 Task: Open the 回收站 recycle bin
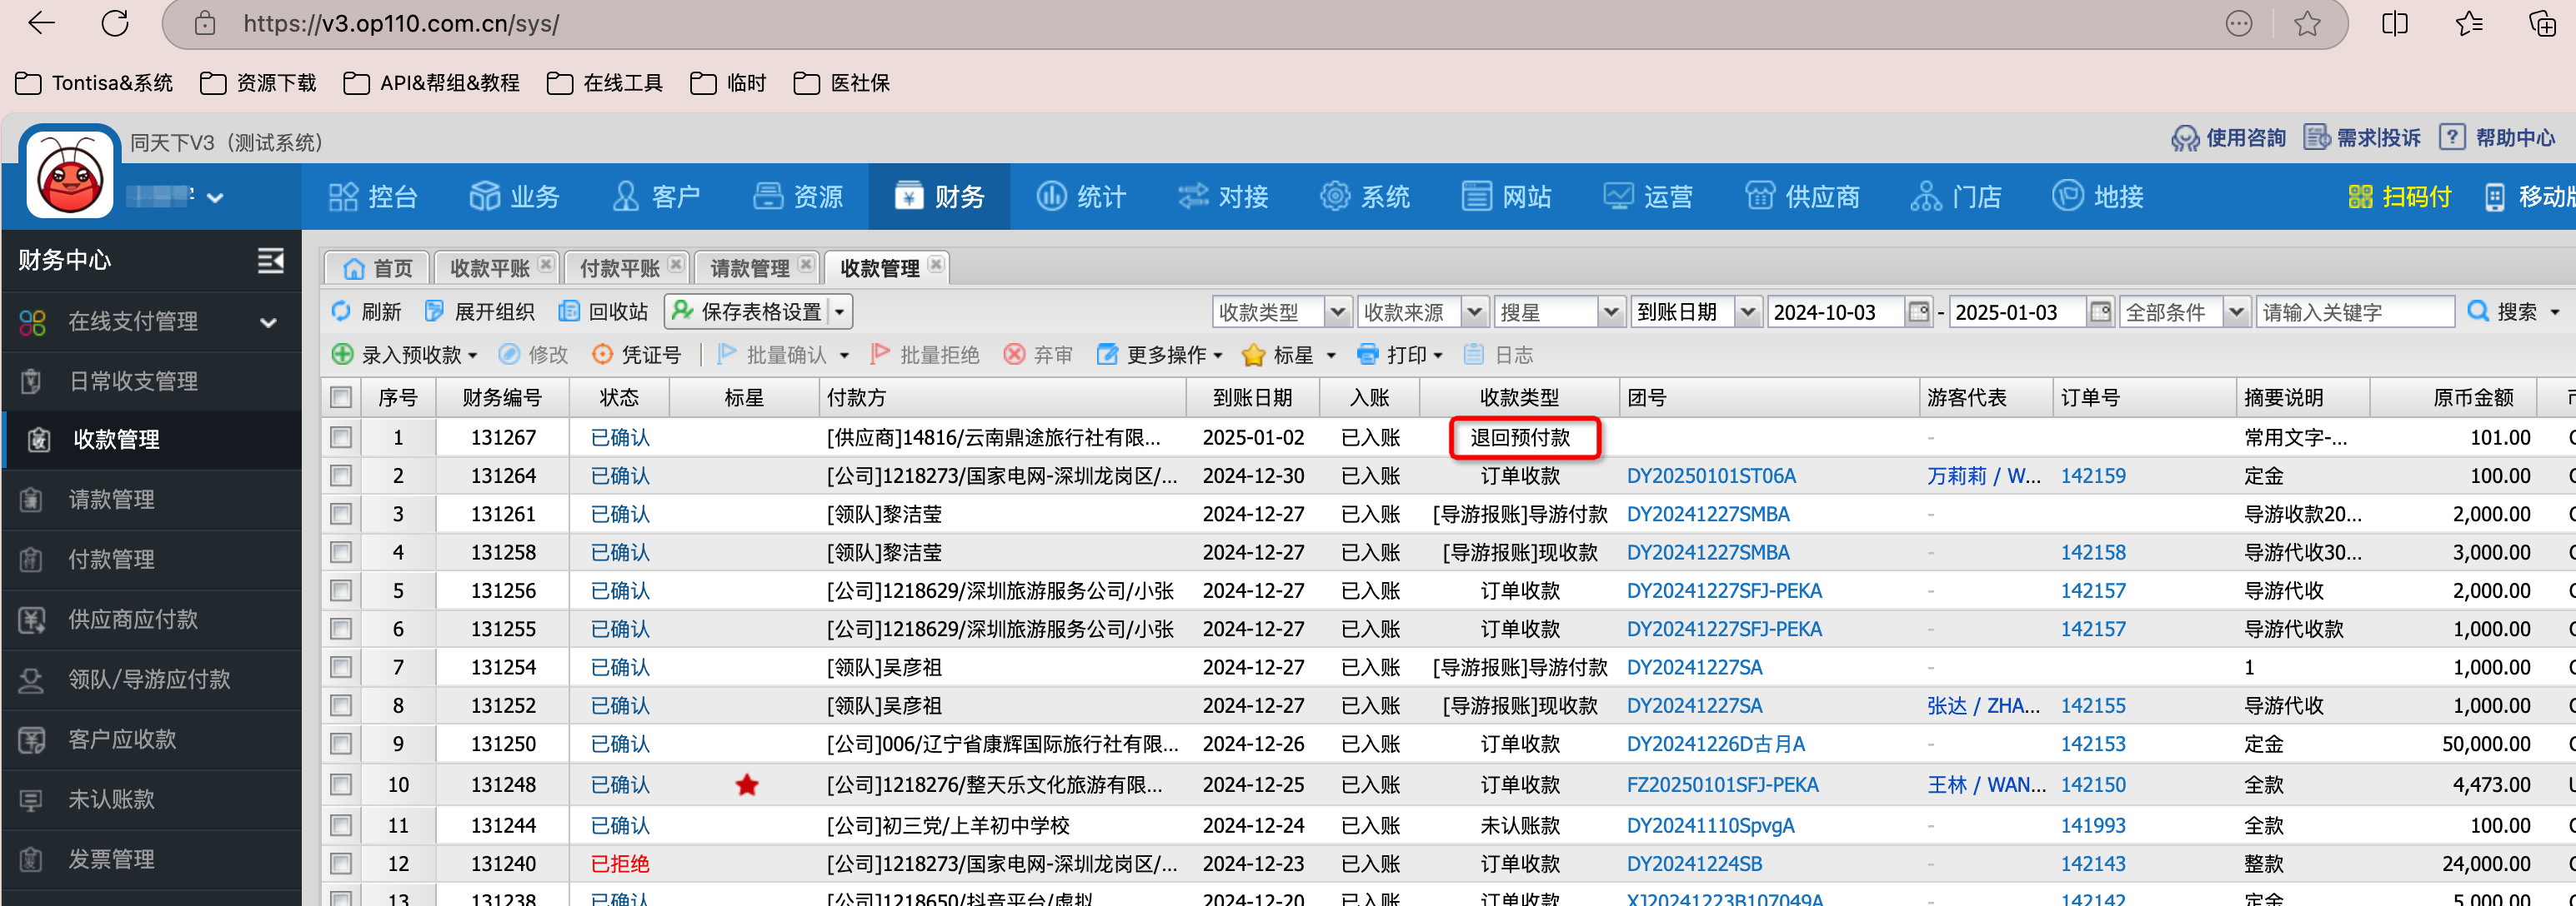pyautogui.click(x=603, y=311)
